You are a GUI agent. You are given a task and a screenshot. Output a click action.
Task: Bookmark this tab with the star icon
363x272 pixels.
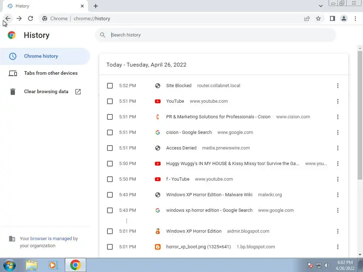coord(318,18)
